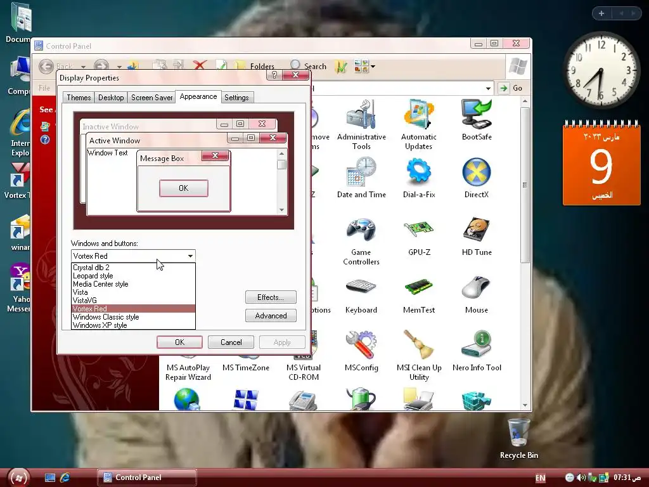Click Internet Explorer quick launch icon

click(65, 477)
